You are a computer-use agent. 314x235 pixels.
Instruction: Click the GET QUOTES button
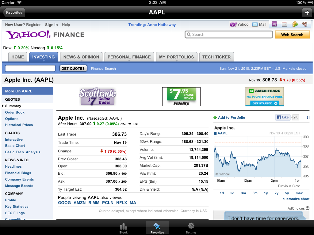[73, 69]
